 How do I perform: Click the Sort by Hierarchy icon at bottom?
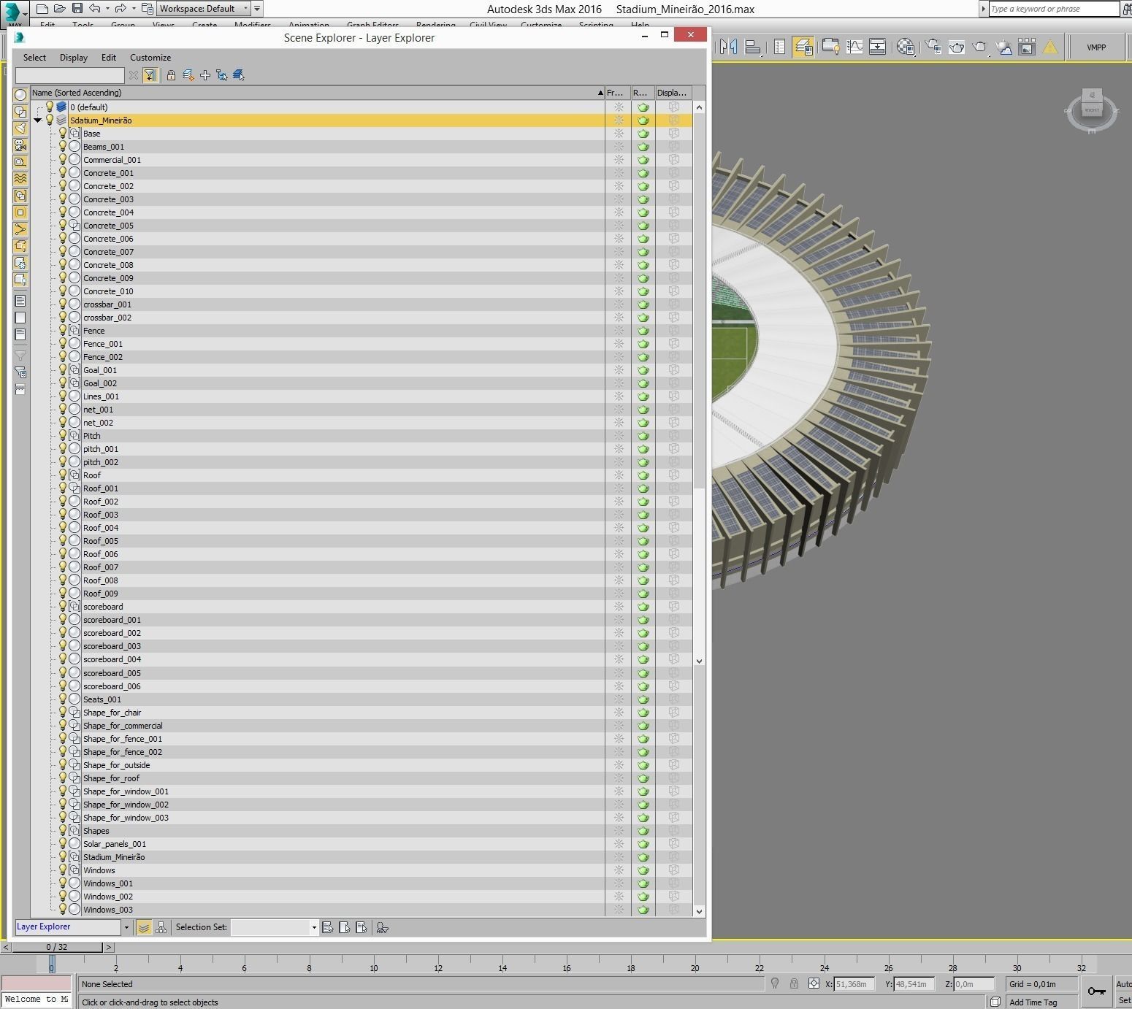161,927
